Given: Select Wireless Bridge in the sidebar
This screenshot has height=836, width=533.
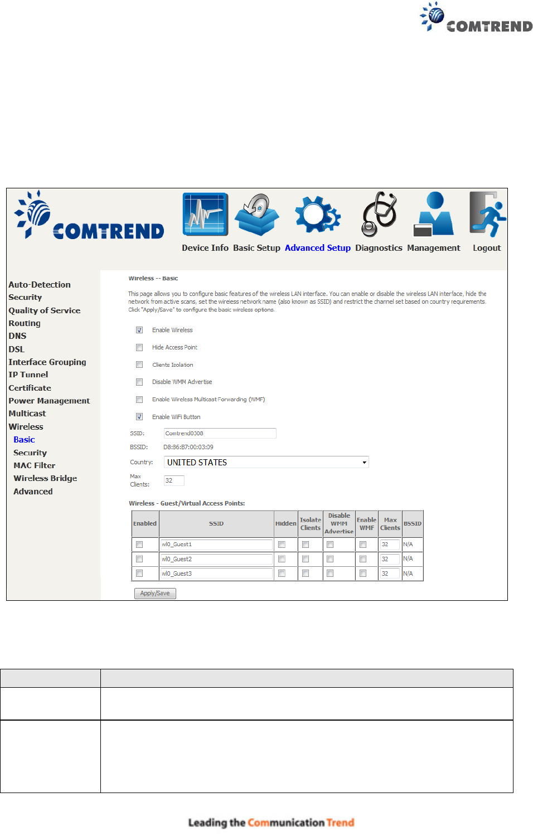Looking at the screenshot, I should point(45,479).
